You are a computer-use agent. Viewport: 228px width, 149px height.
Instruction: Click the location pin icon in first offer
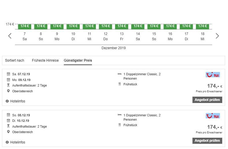pos(8,91)
